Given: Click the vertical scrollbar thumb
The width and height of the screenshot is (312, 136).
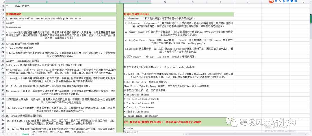Looking at the screenshot, I should tap(311, 19).
